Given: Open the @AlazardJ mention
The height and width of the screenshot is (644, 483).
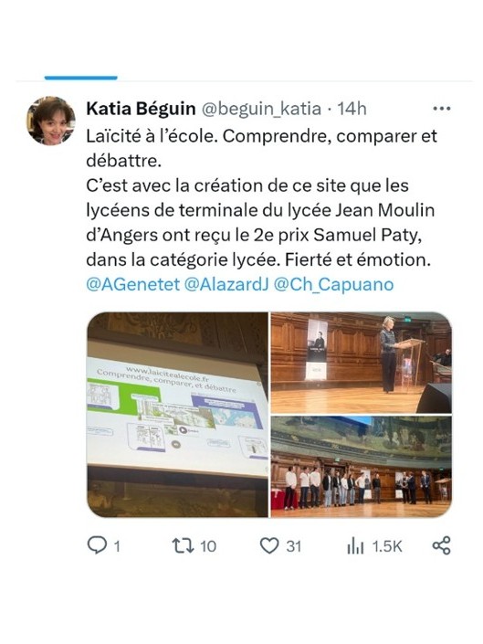Looking at the screenshot, I should point(226,284).
